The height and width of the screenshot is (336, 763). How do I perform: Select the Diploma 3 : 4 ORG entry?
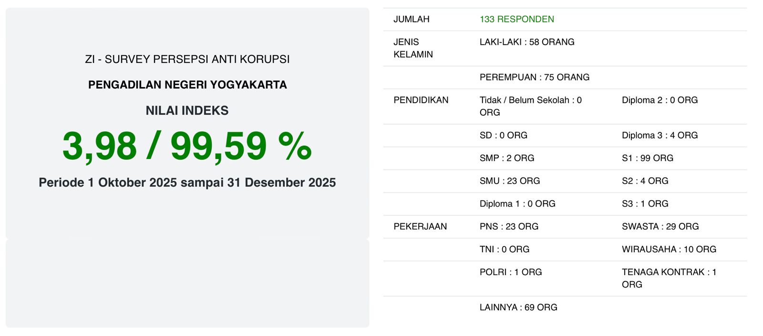click(x=660, y=136)
